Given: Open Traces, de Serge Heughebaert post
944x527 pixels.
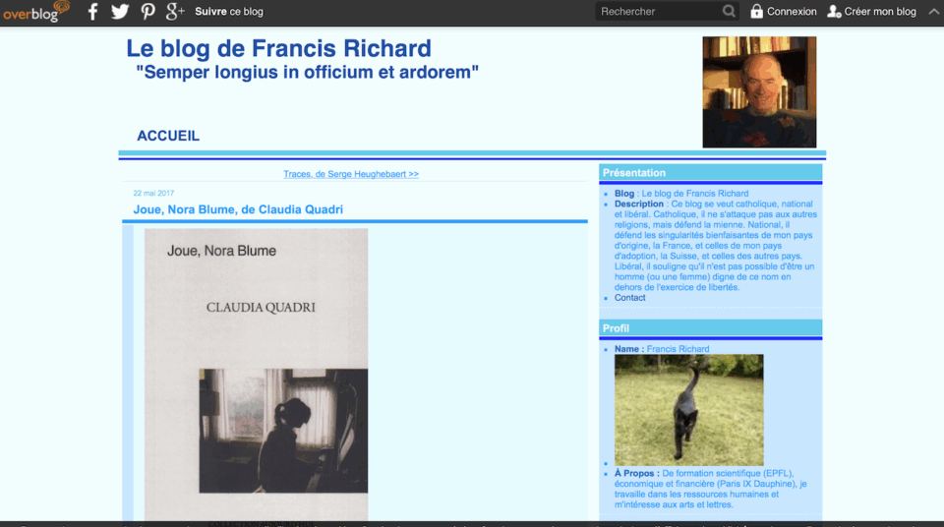Looking at the screenshot, I should pyautogui.click(x=351, y=174).
